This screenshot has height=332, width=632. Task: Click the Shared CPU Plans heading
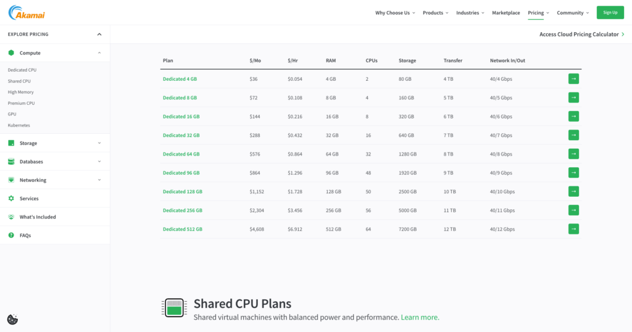(242, 304)
